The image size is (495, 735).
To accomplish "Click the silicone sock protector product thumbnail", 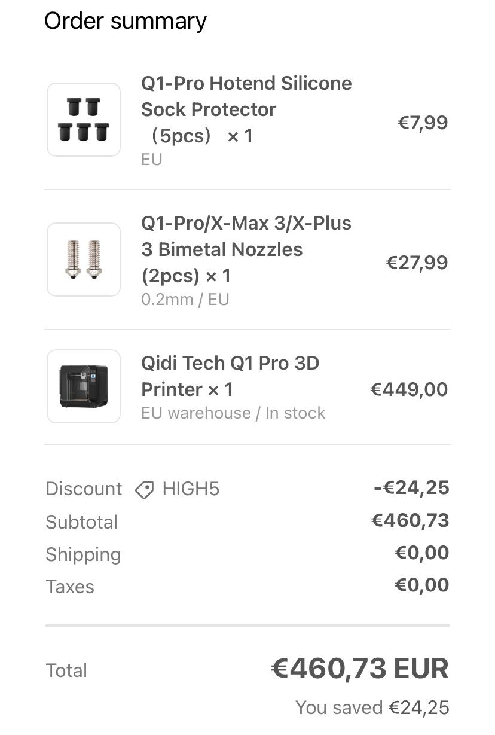I will click(x=84, y=120).
